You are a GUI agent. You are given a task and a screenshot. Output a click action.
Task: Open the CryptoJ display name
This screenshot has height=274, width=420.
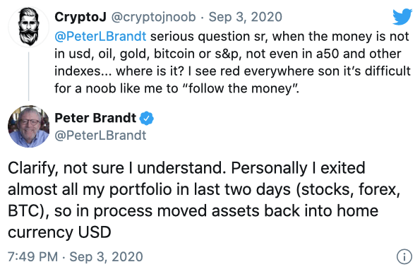pos(80,17)
